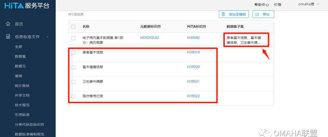
Task: Click the export icon in 导出 button
Action: click(x=257, y=14)
